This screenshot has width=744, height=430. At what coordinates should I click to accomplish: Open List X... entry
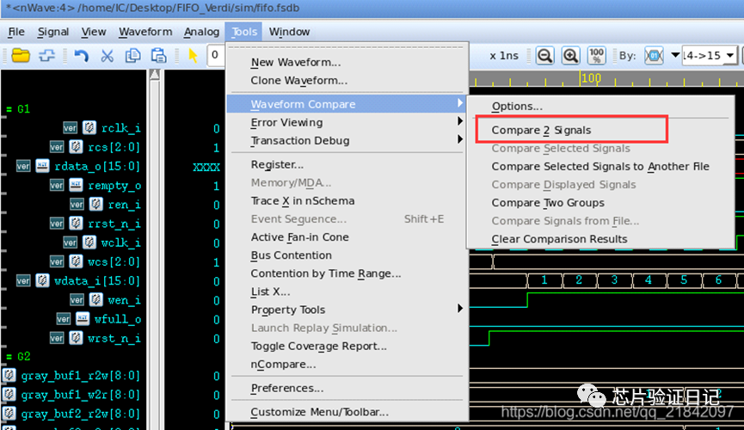[x=270, y=292]
